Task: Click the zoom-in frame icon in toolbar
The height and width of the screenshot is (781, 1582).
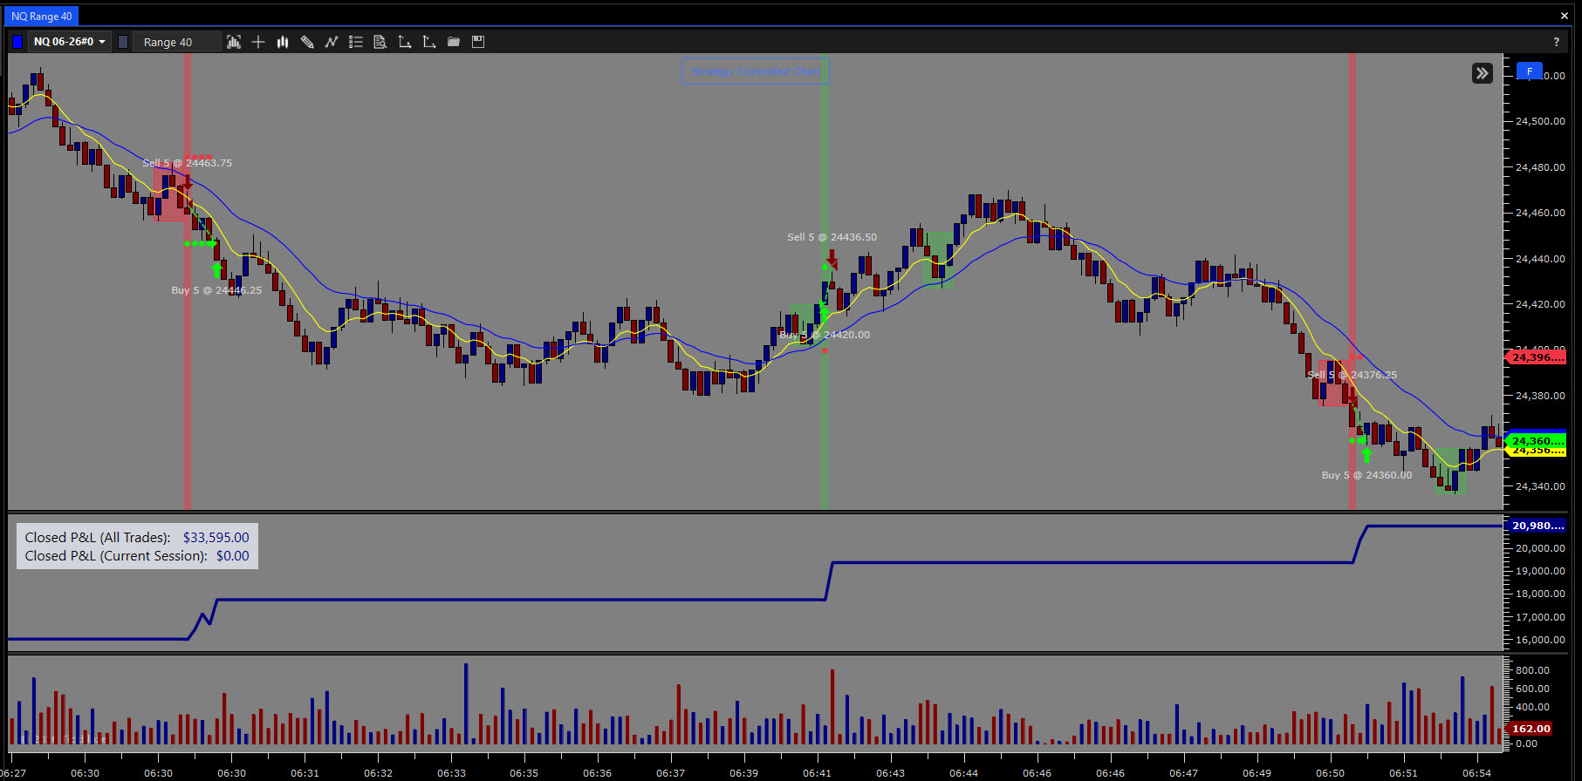Action: (x=234, y=42)
